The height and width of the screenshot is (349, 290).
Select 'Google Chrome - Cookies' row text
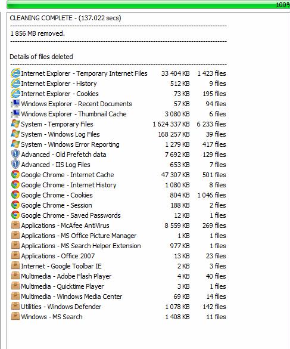(x=57, y=195)
